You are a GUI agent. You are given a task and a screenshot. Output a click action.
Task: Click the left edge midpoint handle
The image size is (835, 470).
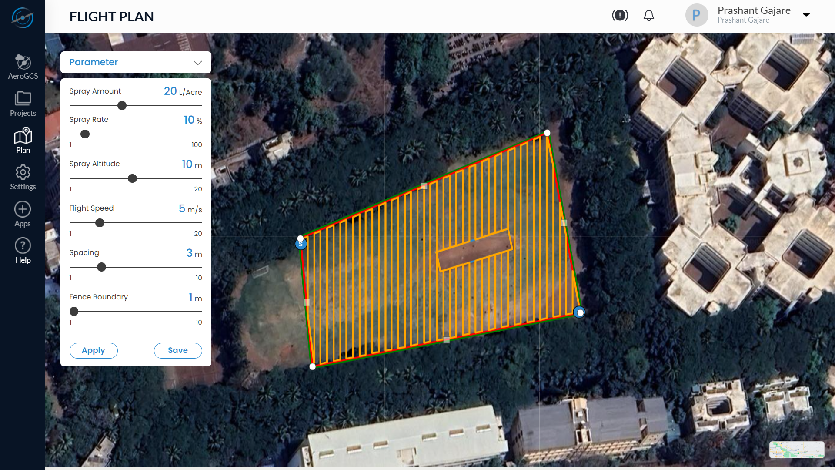pyautogui.click(x=307, y=302)
